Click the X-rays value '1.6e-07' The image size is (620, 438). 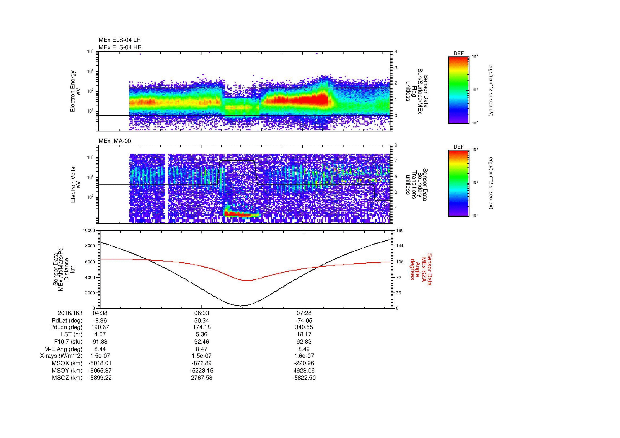(304, 356)
